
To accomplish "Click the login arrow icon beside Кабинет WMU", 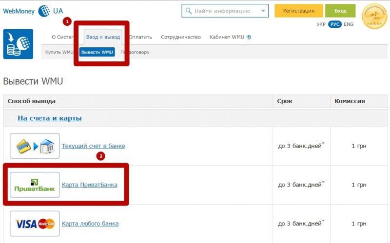I will coord(249,37).
